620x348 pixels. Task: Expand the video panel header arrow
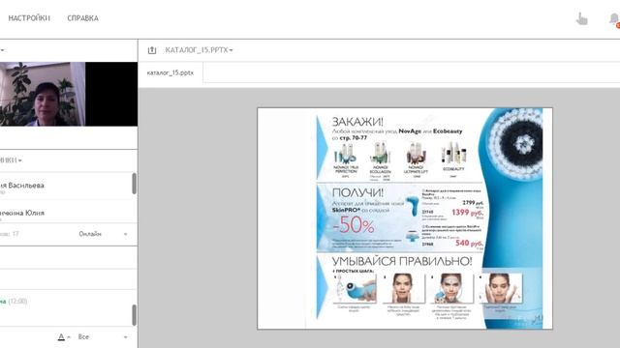coord(2,50)
